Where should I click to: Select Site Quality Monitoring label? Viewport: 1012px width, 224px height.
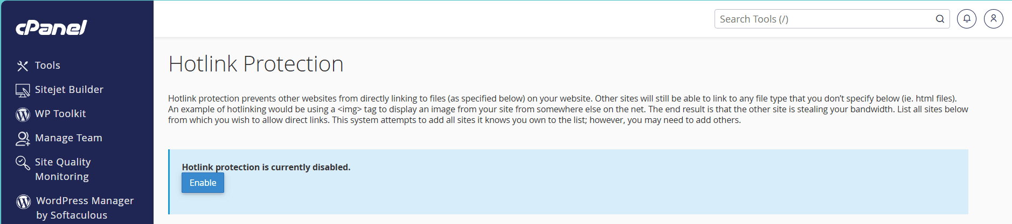(63, 169)
